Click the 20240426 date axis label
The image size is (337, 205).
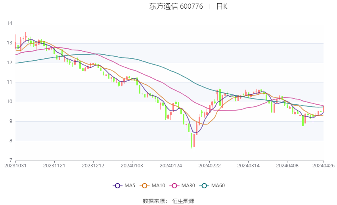[x=323, y=165]
